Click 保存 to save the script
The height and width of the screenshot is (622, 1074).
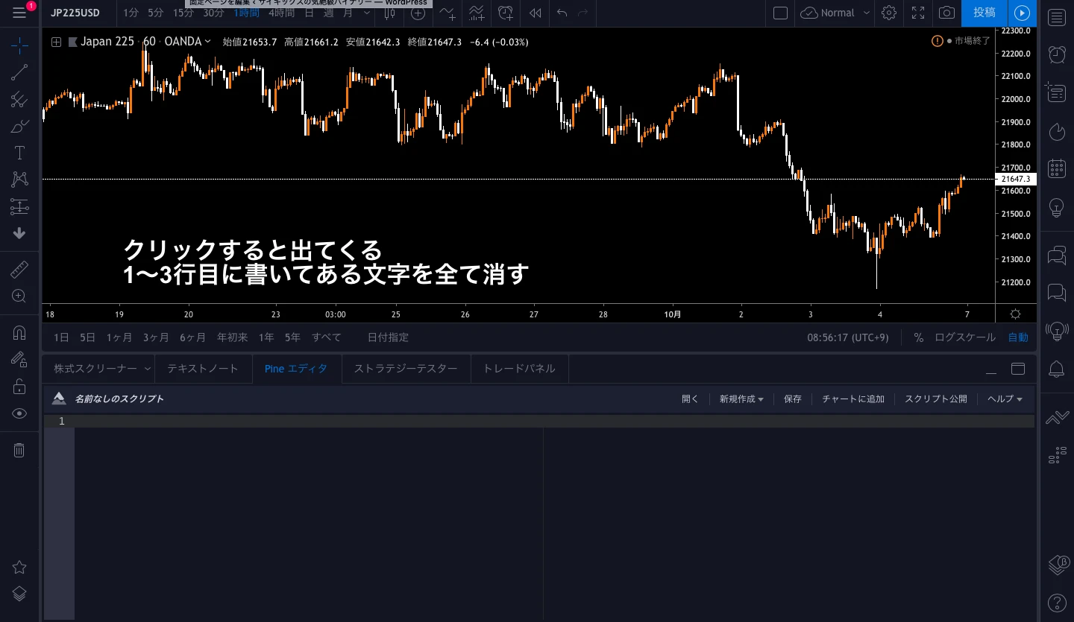click(792, 399)
